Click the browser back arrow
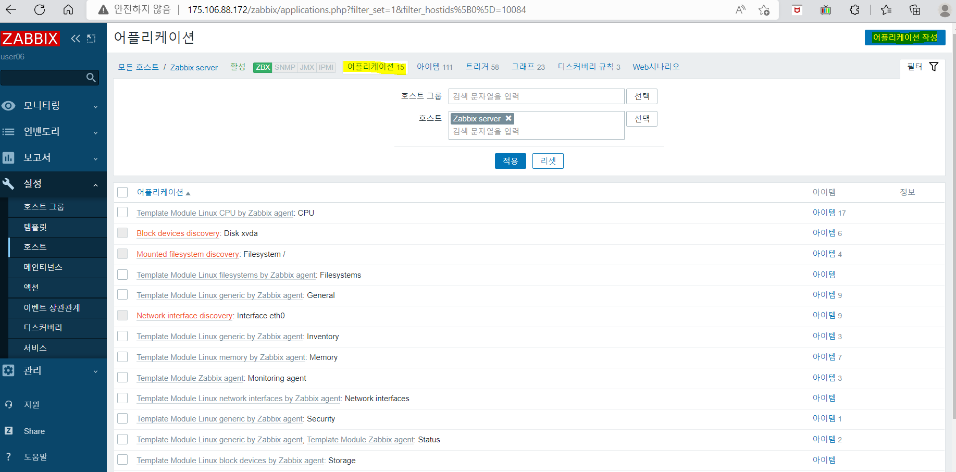The height and width of the screenshot is (472, 956). point(10,9)
